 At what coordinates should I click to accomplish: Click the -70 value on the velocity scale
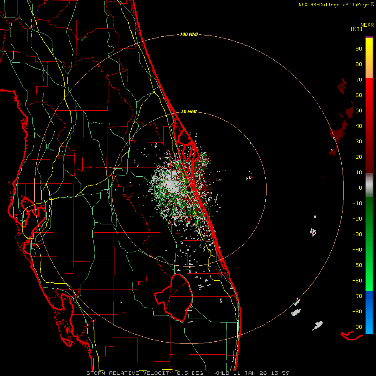click(x=357, y=296)
